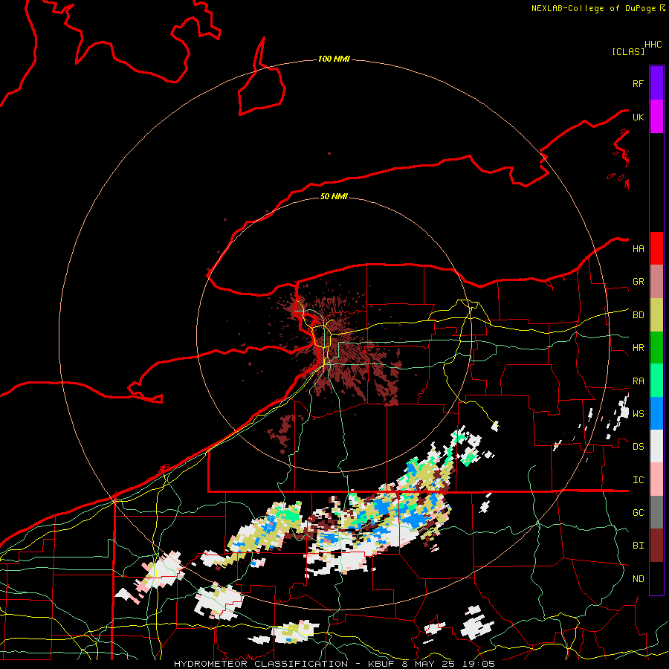Click the dark green HR legend color swatch
Screen dimensions: 669x669
656,348
